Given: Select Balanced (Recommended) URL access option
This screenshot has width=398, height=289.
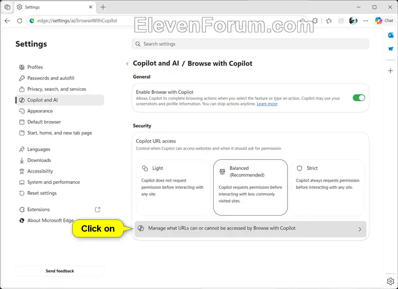Looking at the screenshot, I should pyautogui.click(x=250, y=188).
